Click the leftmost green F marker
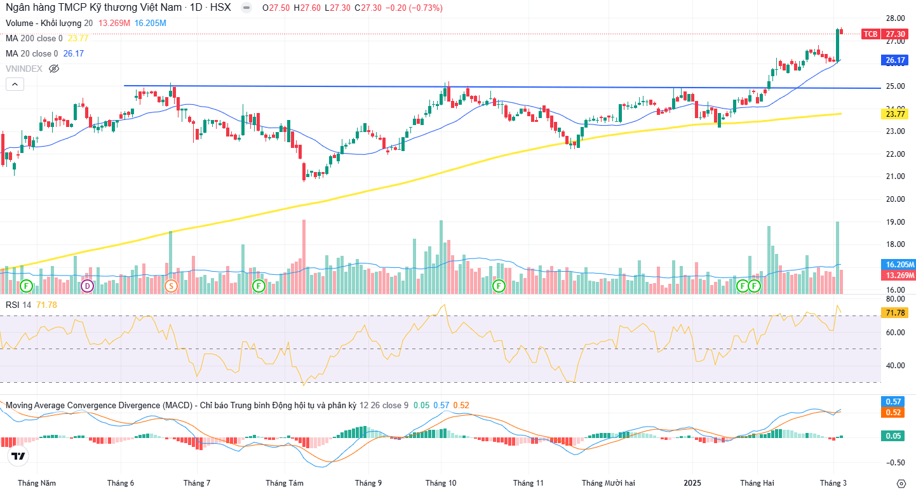 tap(26, 286)
